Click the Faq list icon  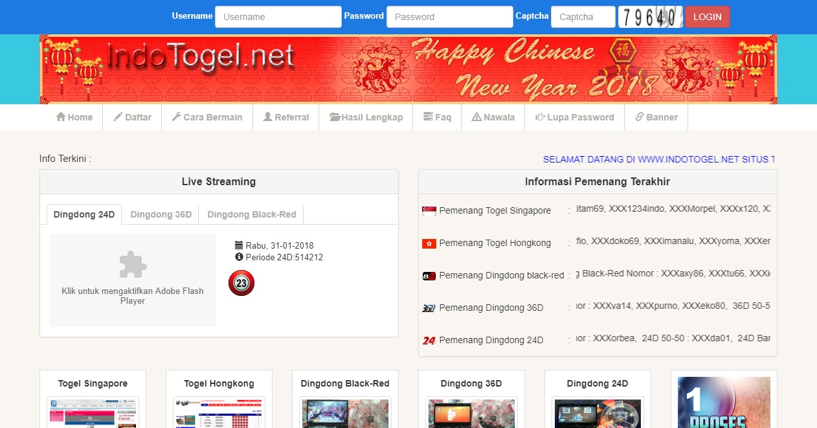click(428, 117)
